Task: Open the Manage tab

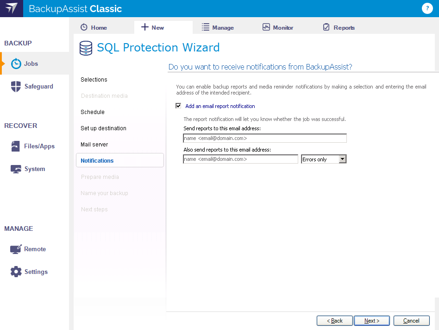Action: (218, 27)
